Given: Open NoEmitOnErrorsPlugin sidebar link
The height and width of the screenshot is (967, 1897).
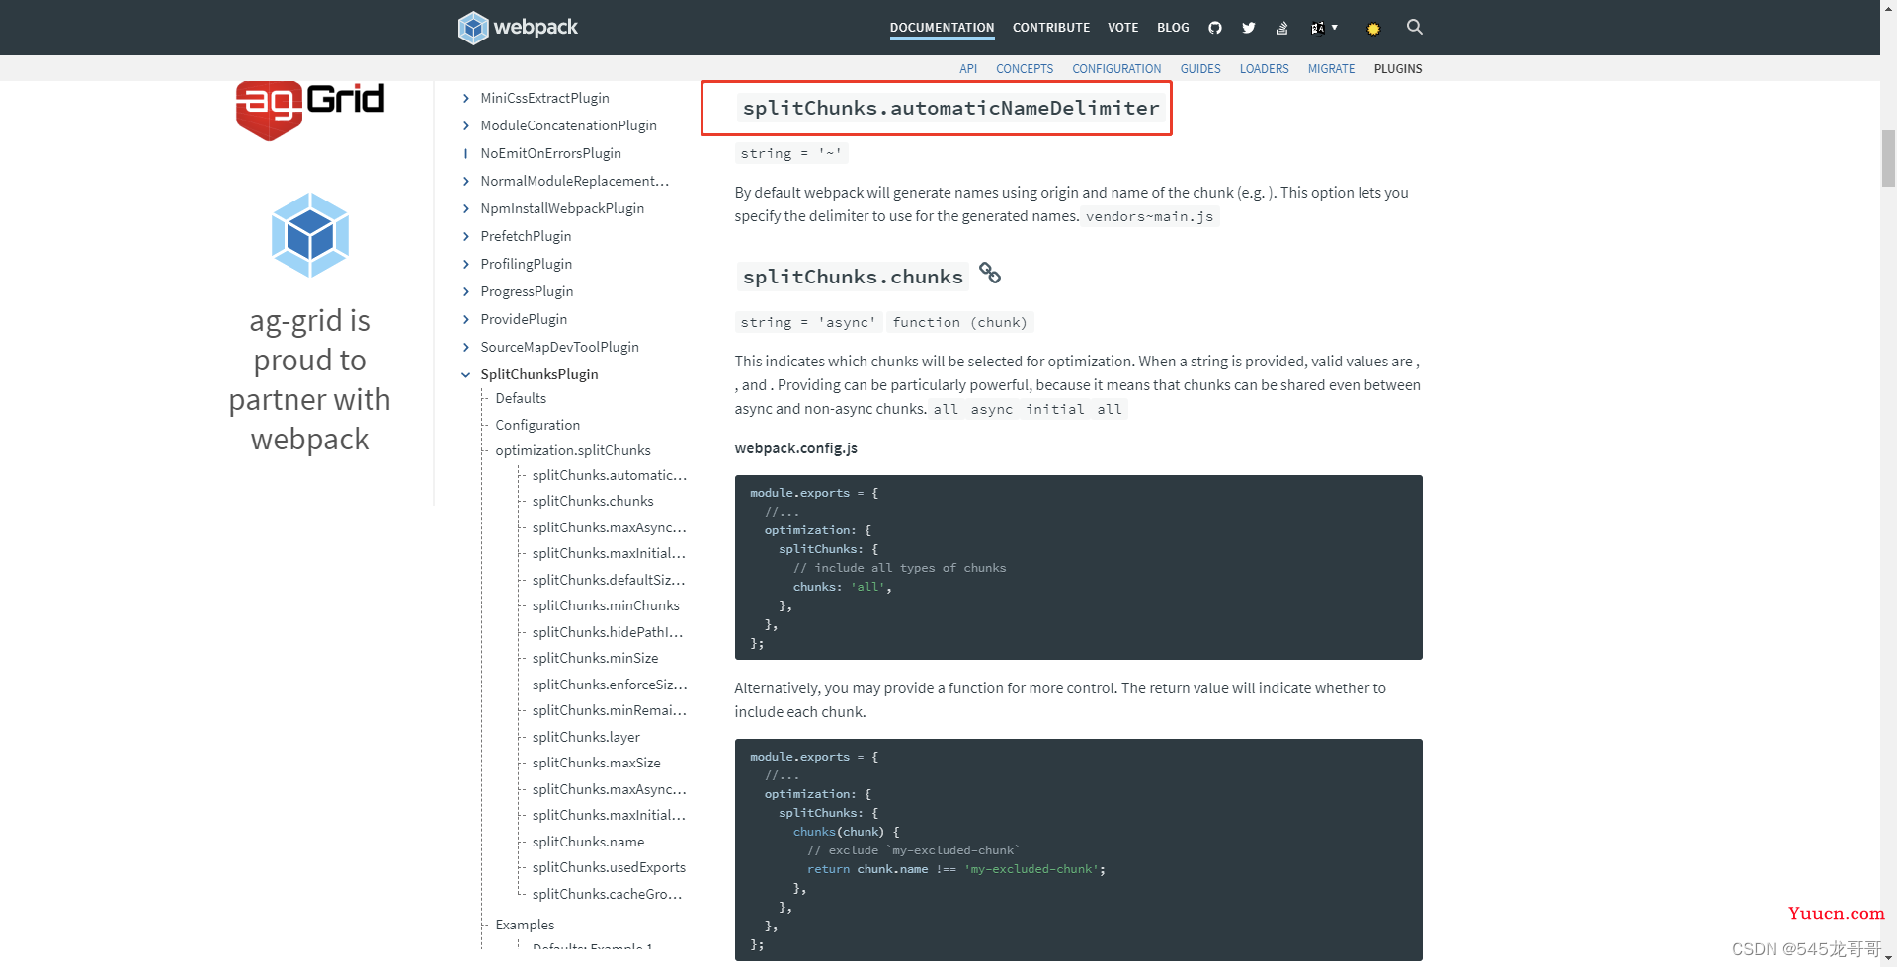Looking at the screenshot, I should tap(550, 153).
